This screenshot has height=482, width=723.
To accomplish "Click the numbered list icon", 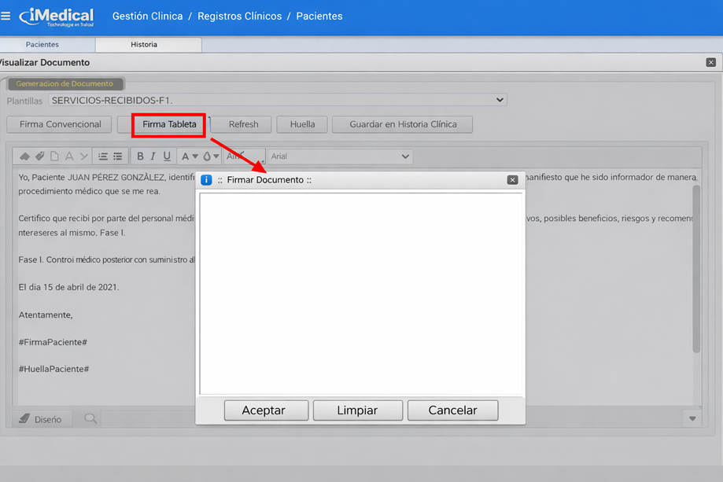I will 102,156.
